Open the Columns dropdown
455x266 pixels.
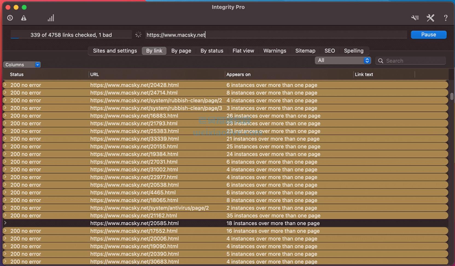point(22,65)
